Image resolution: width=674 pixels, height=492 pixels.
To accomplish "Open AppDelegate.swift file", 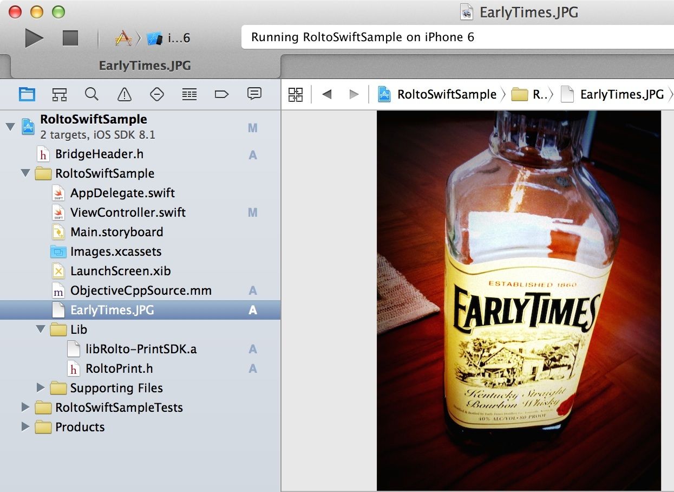I will [x=140, y=193].
